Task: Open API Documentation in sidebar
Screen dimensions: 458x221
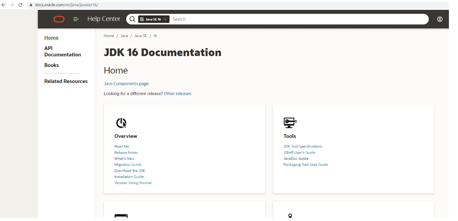Action: point(63,52)
